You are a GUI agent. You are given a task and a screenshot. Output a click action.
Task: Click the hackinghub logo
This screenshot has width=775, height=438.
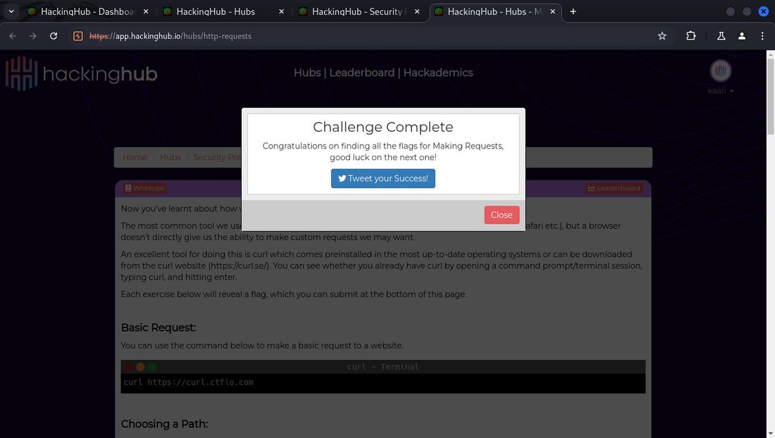point(81,73)
